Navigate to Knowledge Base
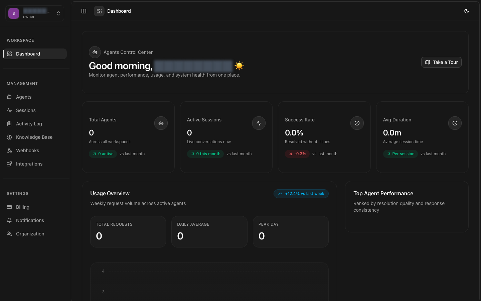Screen dimensions: 481x301 (x=35, y=137)
